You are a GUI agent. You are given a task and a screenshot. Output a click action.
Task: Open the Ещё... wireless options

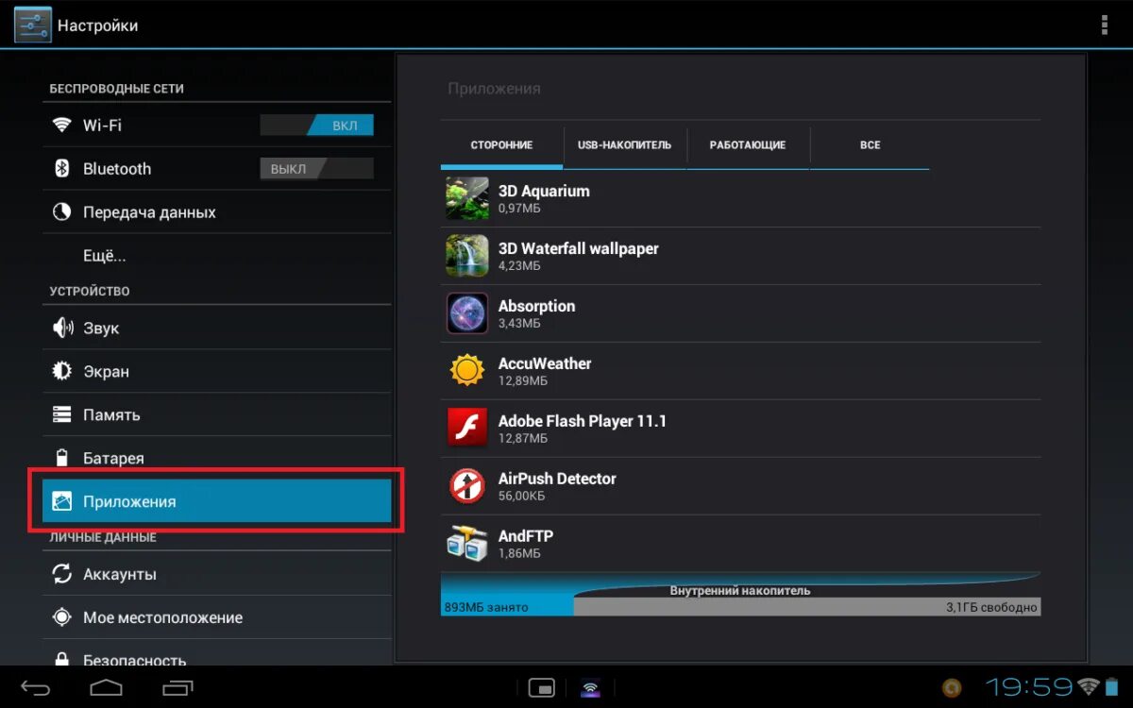point(216,255)
